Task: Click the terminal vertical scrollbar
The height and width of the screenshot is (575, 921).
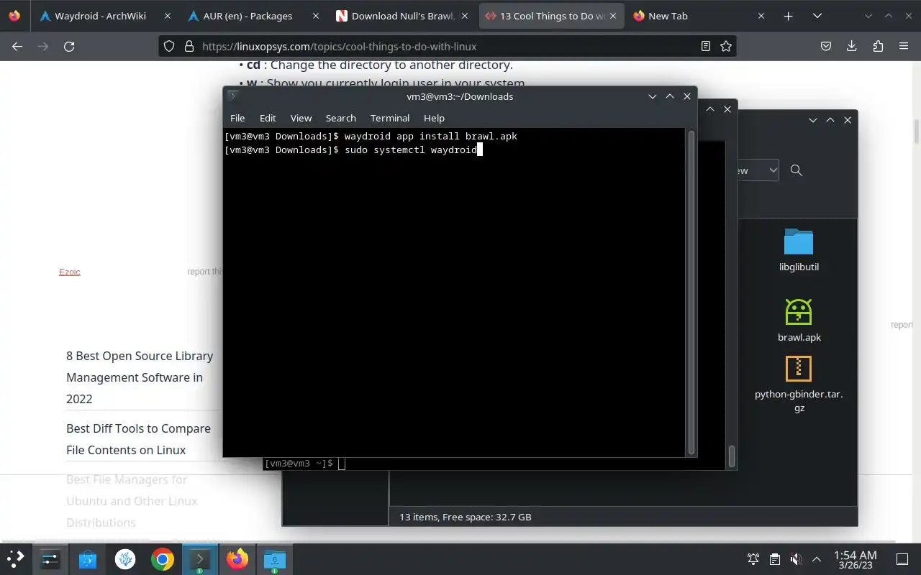Action: pos(692,292)
